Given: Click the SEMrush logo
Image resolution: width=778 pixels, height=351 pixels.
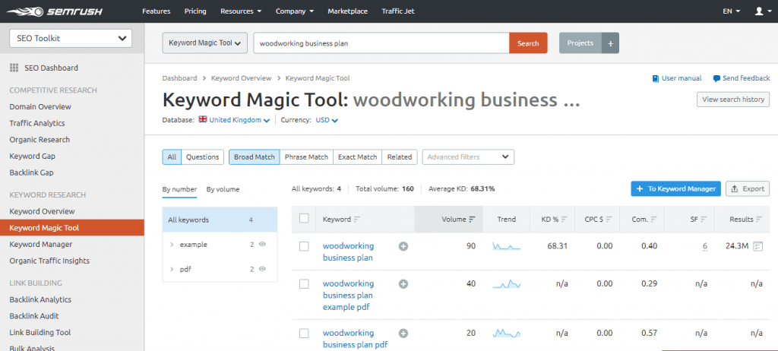Looking at the screenshot, I should coord(55,11).
